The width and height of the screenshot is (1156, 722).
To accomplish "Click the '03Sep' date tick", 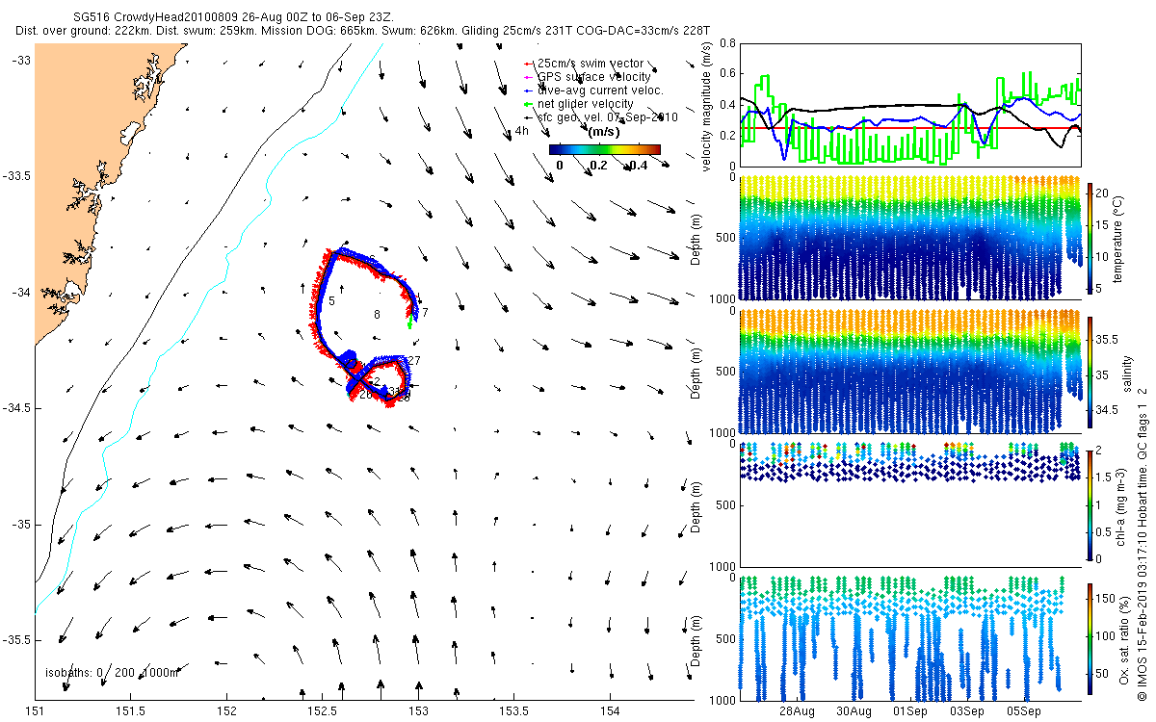I will coord(967,711).
